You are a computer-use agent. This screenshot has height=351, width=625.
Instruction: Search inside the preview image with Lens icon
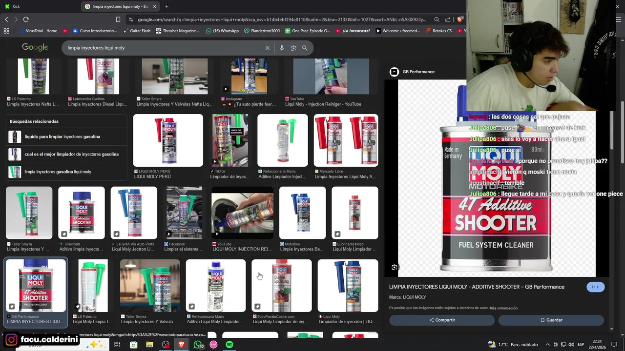click(x=394, y=267)
